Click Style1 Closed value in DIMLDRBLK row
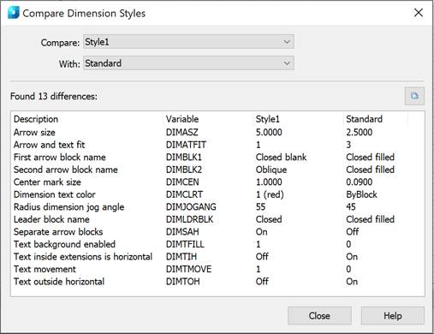This screenshot has height=334, width=434. point(269,219)
